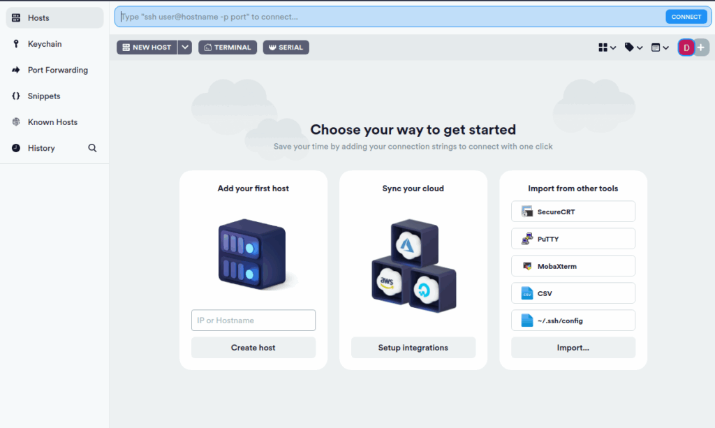
Task: Click 'Add your first host' title
Action: point(253,189)
